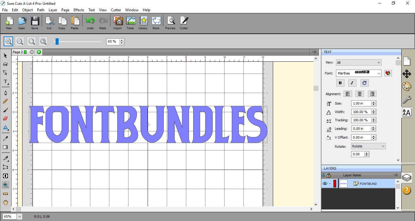Image resolution: width=415 pixels, height=221 pixels.
Task: Select the Hand pan tool
Action: point(5,202)
